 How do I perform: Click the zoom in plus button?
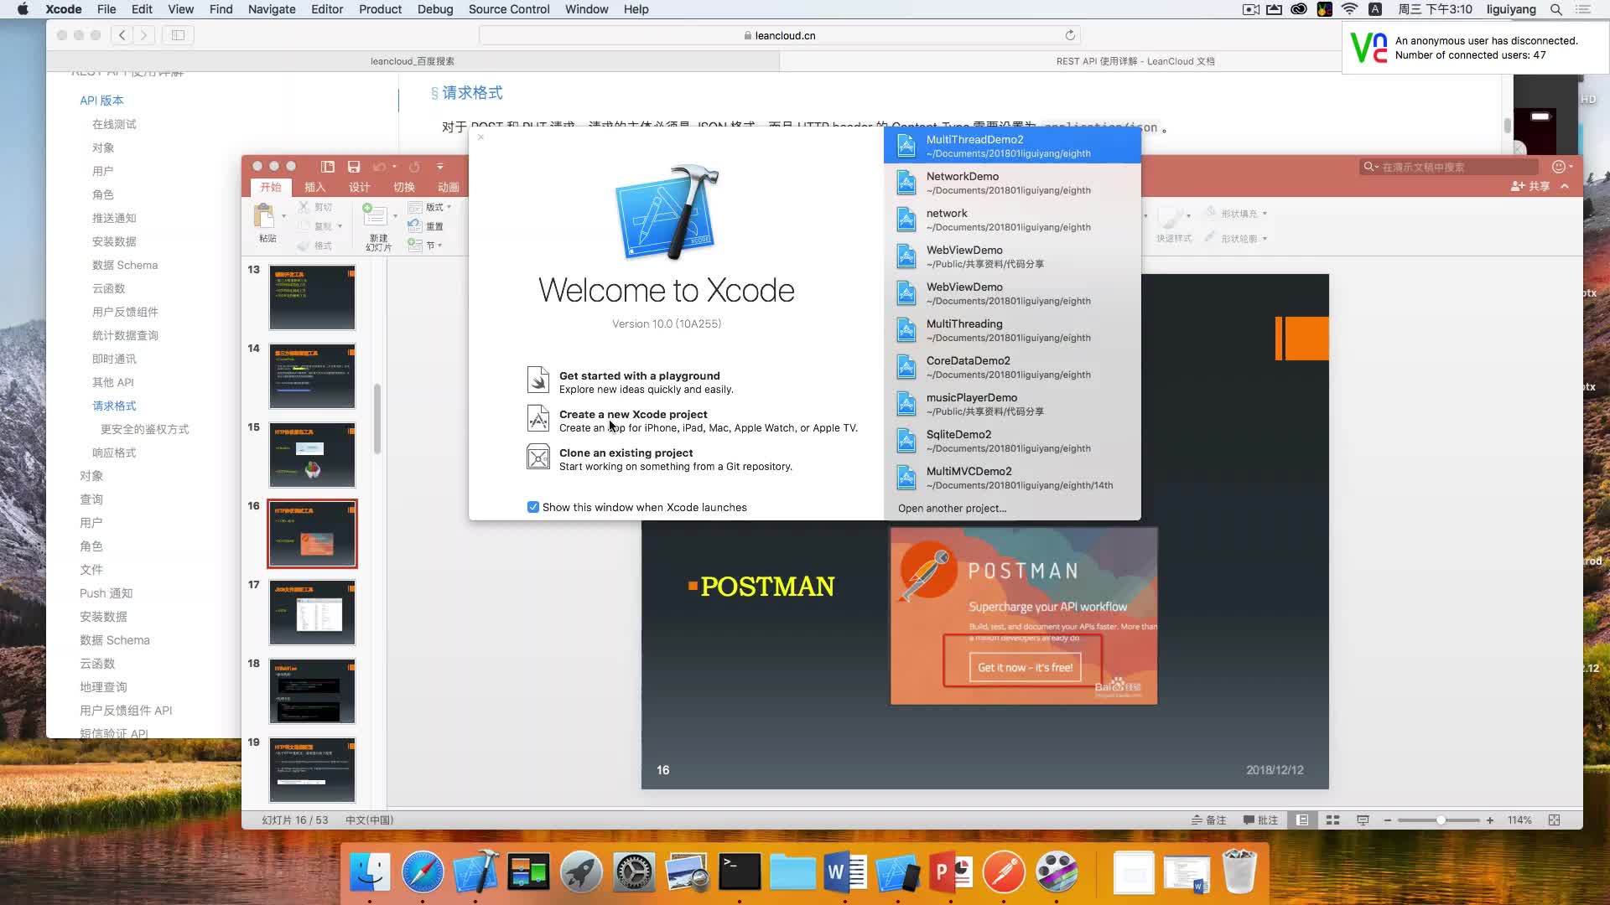point(1490,820)
